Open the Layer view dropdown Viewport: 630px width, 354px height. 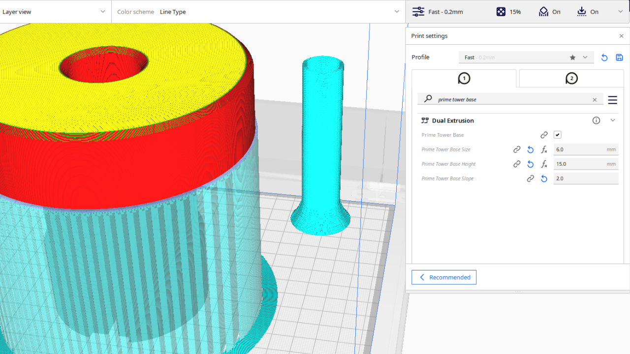55,12
